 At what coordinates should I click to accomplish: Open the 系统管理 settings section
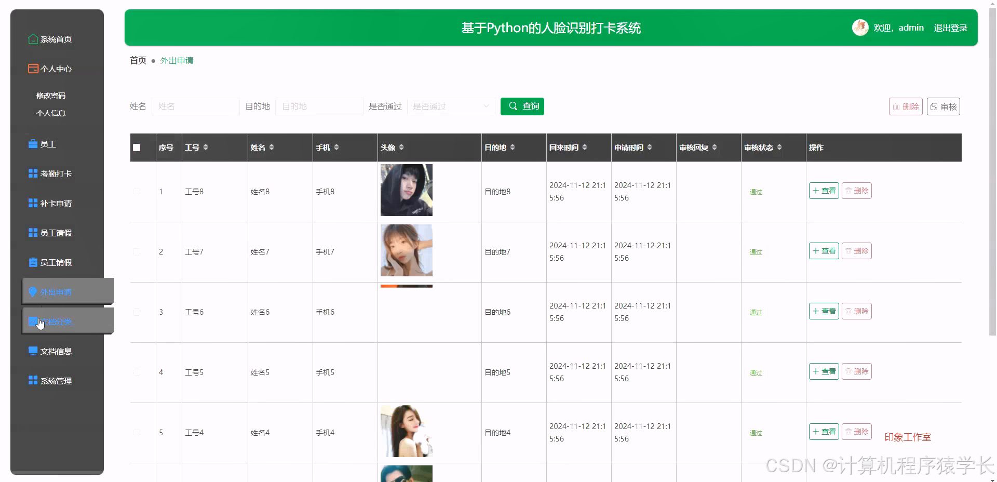(56, 381)
